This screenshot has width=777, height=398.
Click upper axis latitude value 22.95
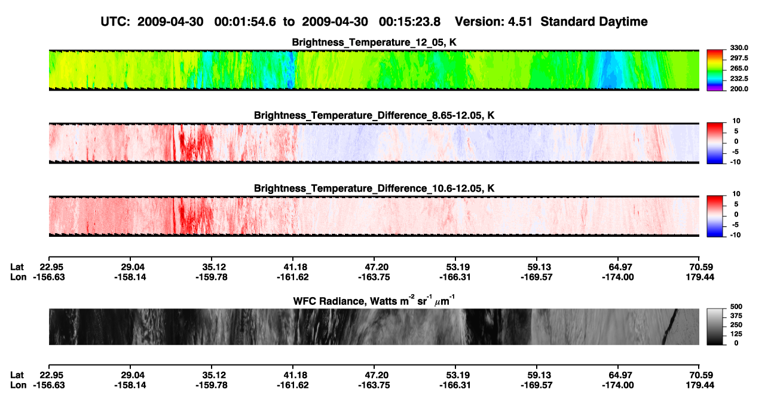click(x=52, y=267)
